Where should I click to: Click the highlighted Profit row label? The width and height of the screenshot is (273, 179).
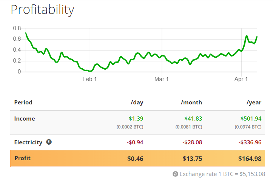click(22, 158)
